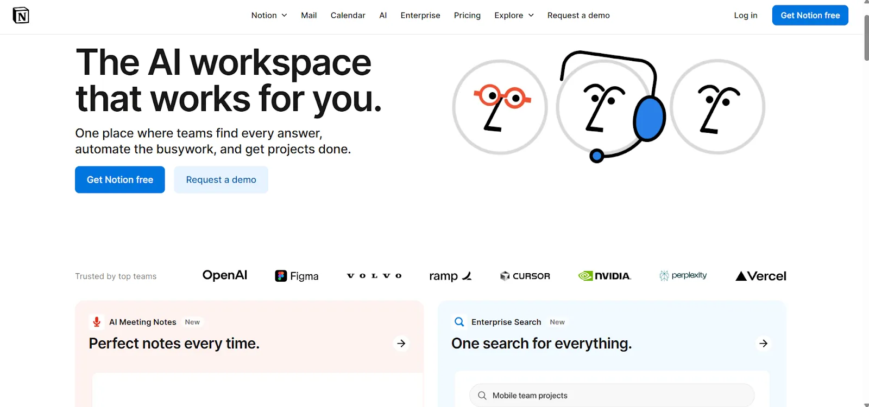
Task: Click the NVIDIA logo
Action: click(x=604, y=276)
